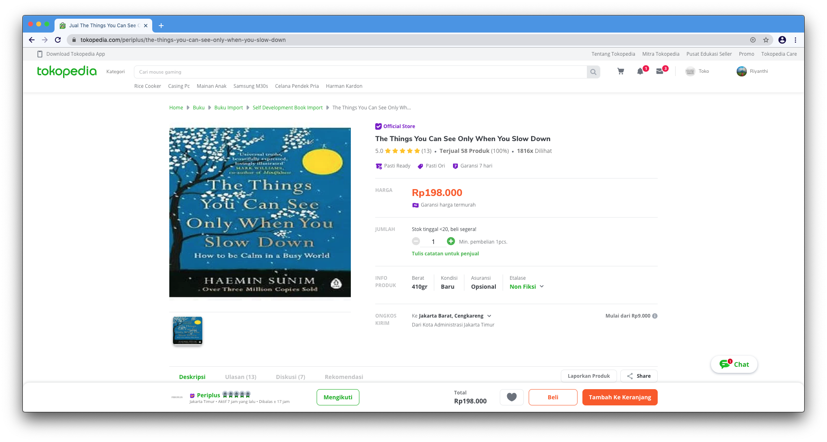Follow store with Mengikuti button
The image size is (827, 442).
coord(338,397)
